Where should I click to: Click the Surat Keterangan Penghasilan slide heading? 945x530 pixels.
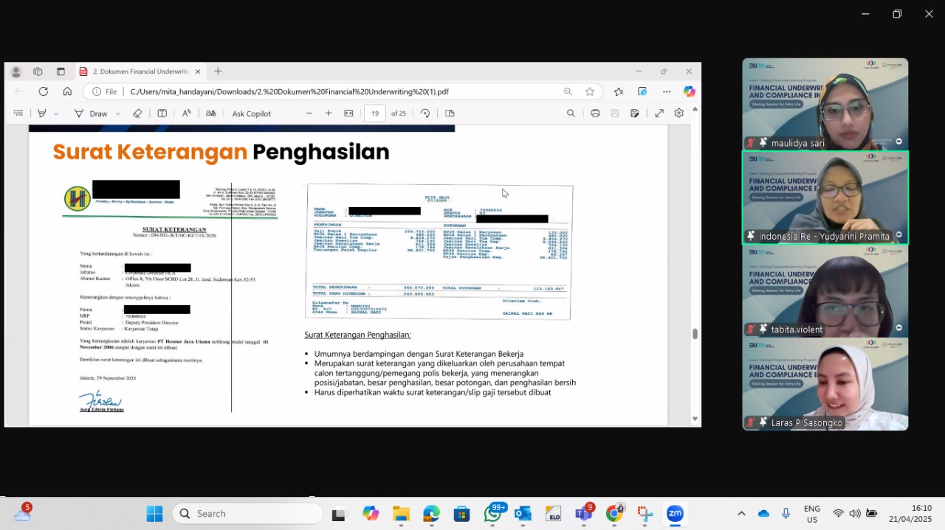(221, 152)
